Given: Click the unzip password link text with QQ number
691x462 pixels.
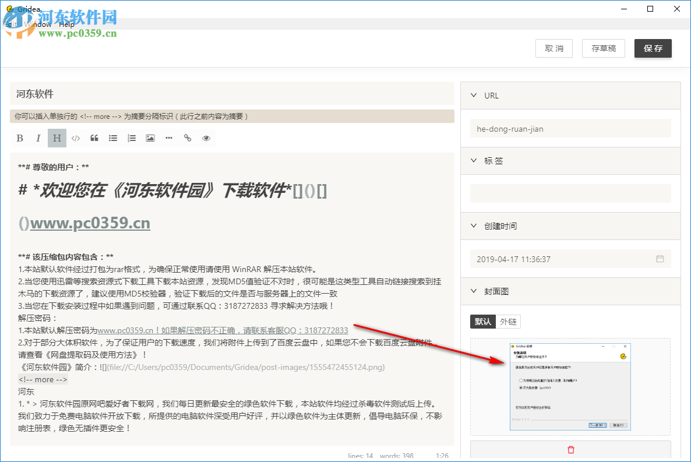Looking at the screenshot, I should point(223,330).
